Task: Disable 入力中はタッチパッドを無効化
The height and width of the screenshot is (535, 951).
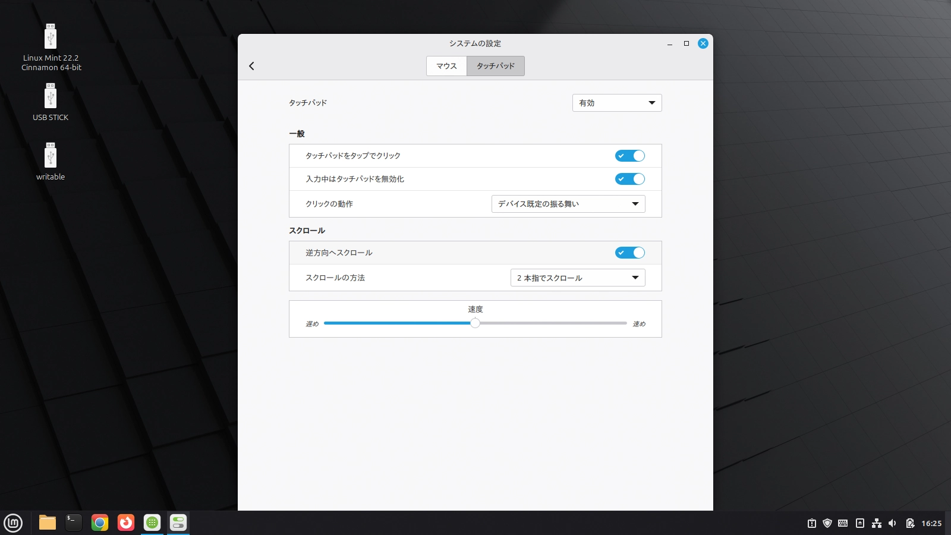Action: tap(630, 179)
